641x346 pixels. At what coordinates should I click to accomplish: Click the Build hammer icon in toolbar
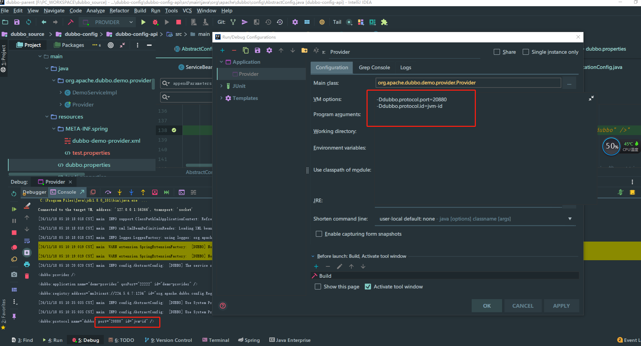(71, 22)
